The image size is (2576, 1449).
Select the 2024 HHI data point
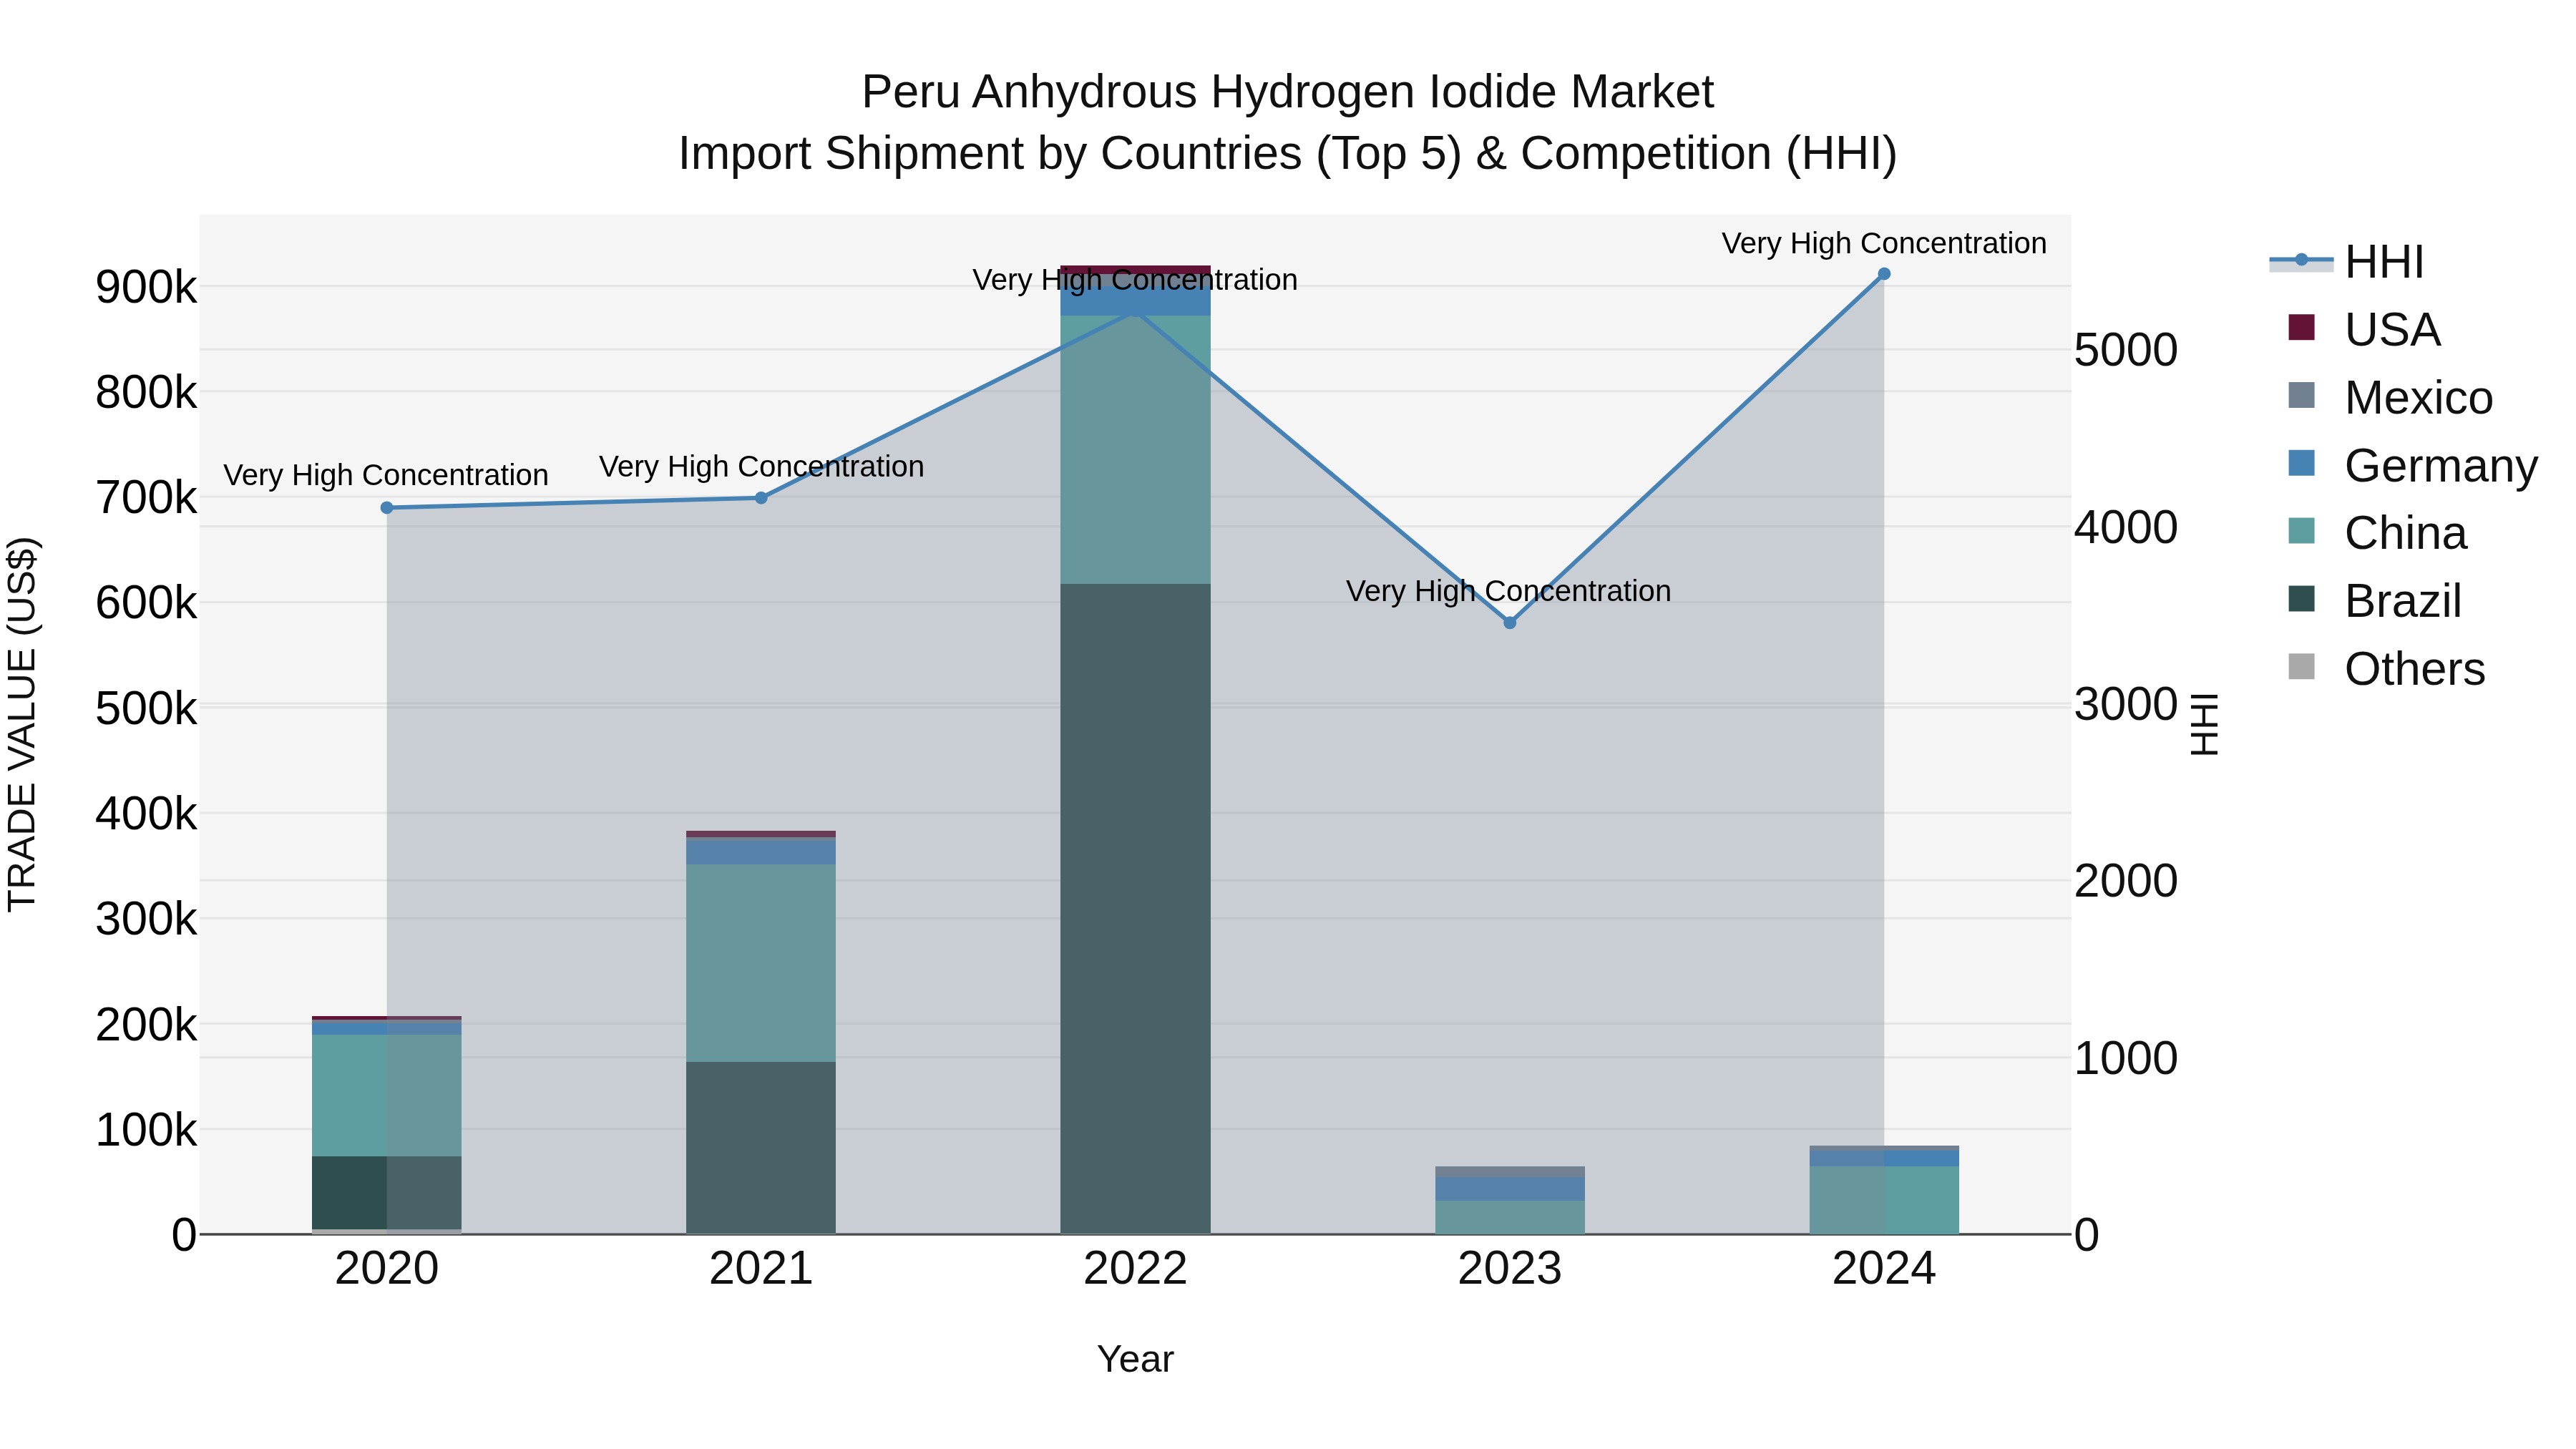point(1884,274)
